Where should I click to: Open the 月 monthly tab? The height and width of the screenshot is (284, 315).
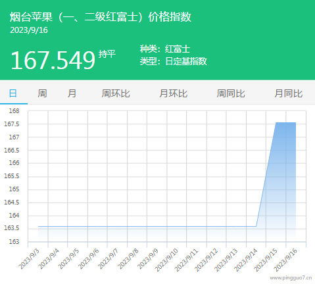[72, 93]
